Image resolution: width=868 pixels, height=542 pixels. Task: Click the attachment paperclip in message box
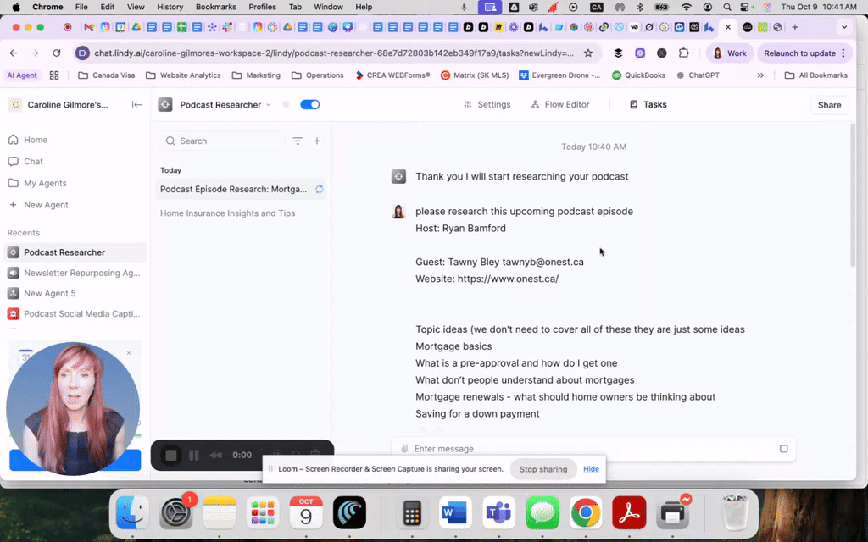[404, 449]
